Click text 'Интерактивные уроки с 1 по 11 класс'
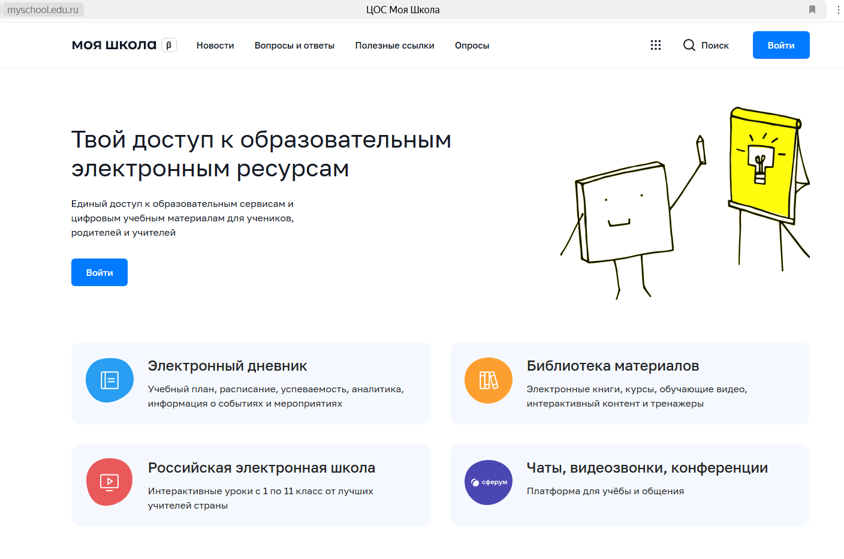This screenshot has height=559, width=844. pos(235,491)
